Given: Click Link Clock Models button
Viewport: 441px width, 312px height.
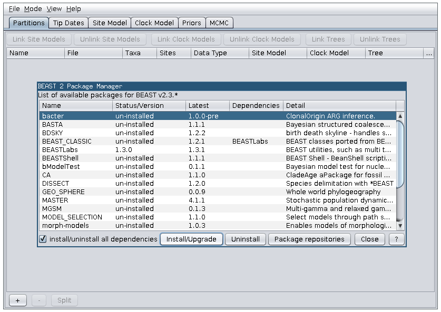Looking at the screenshot, I should point(186,39).
